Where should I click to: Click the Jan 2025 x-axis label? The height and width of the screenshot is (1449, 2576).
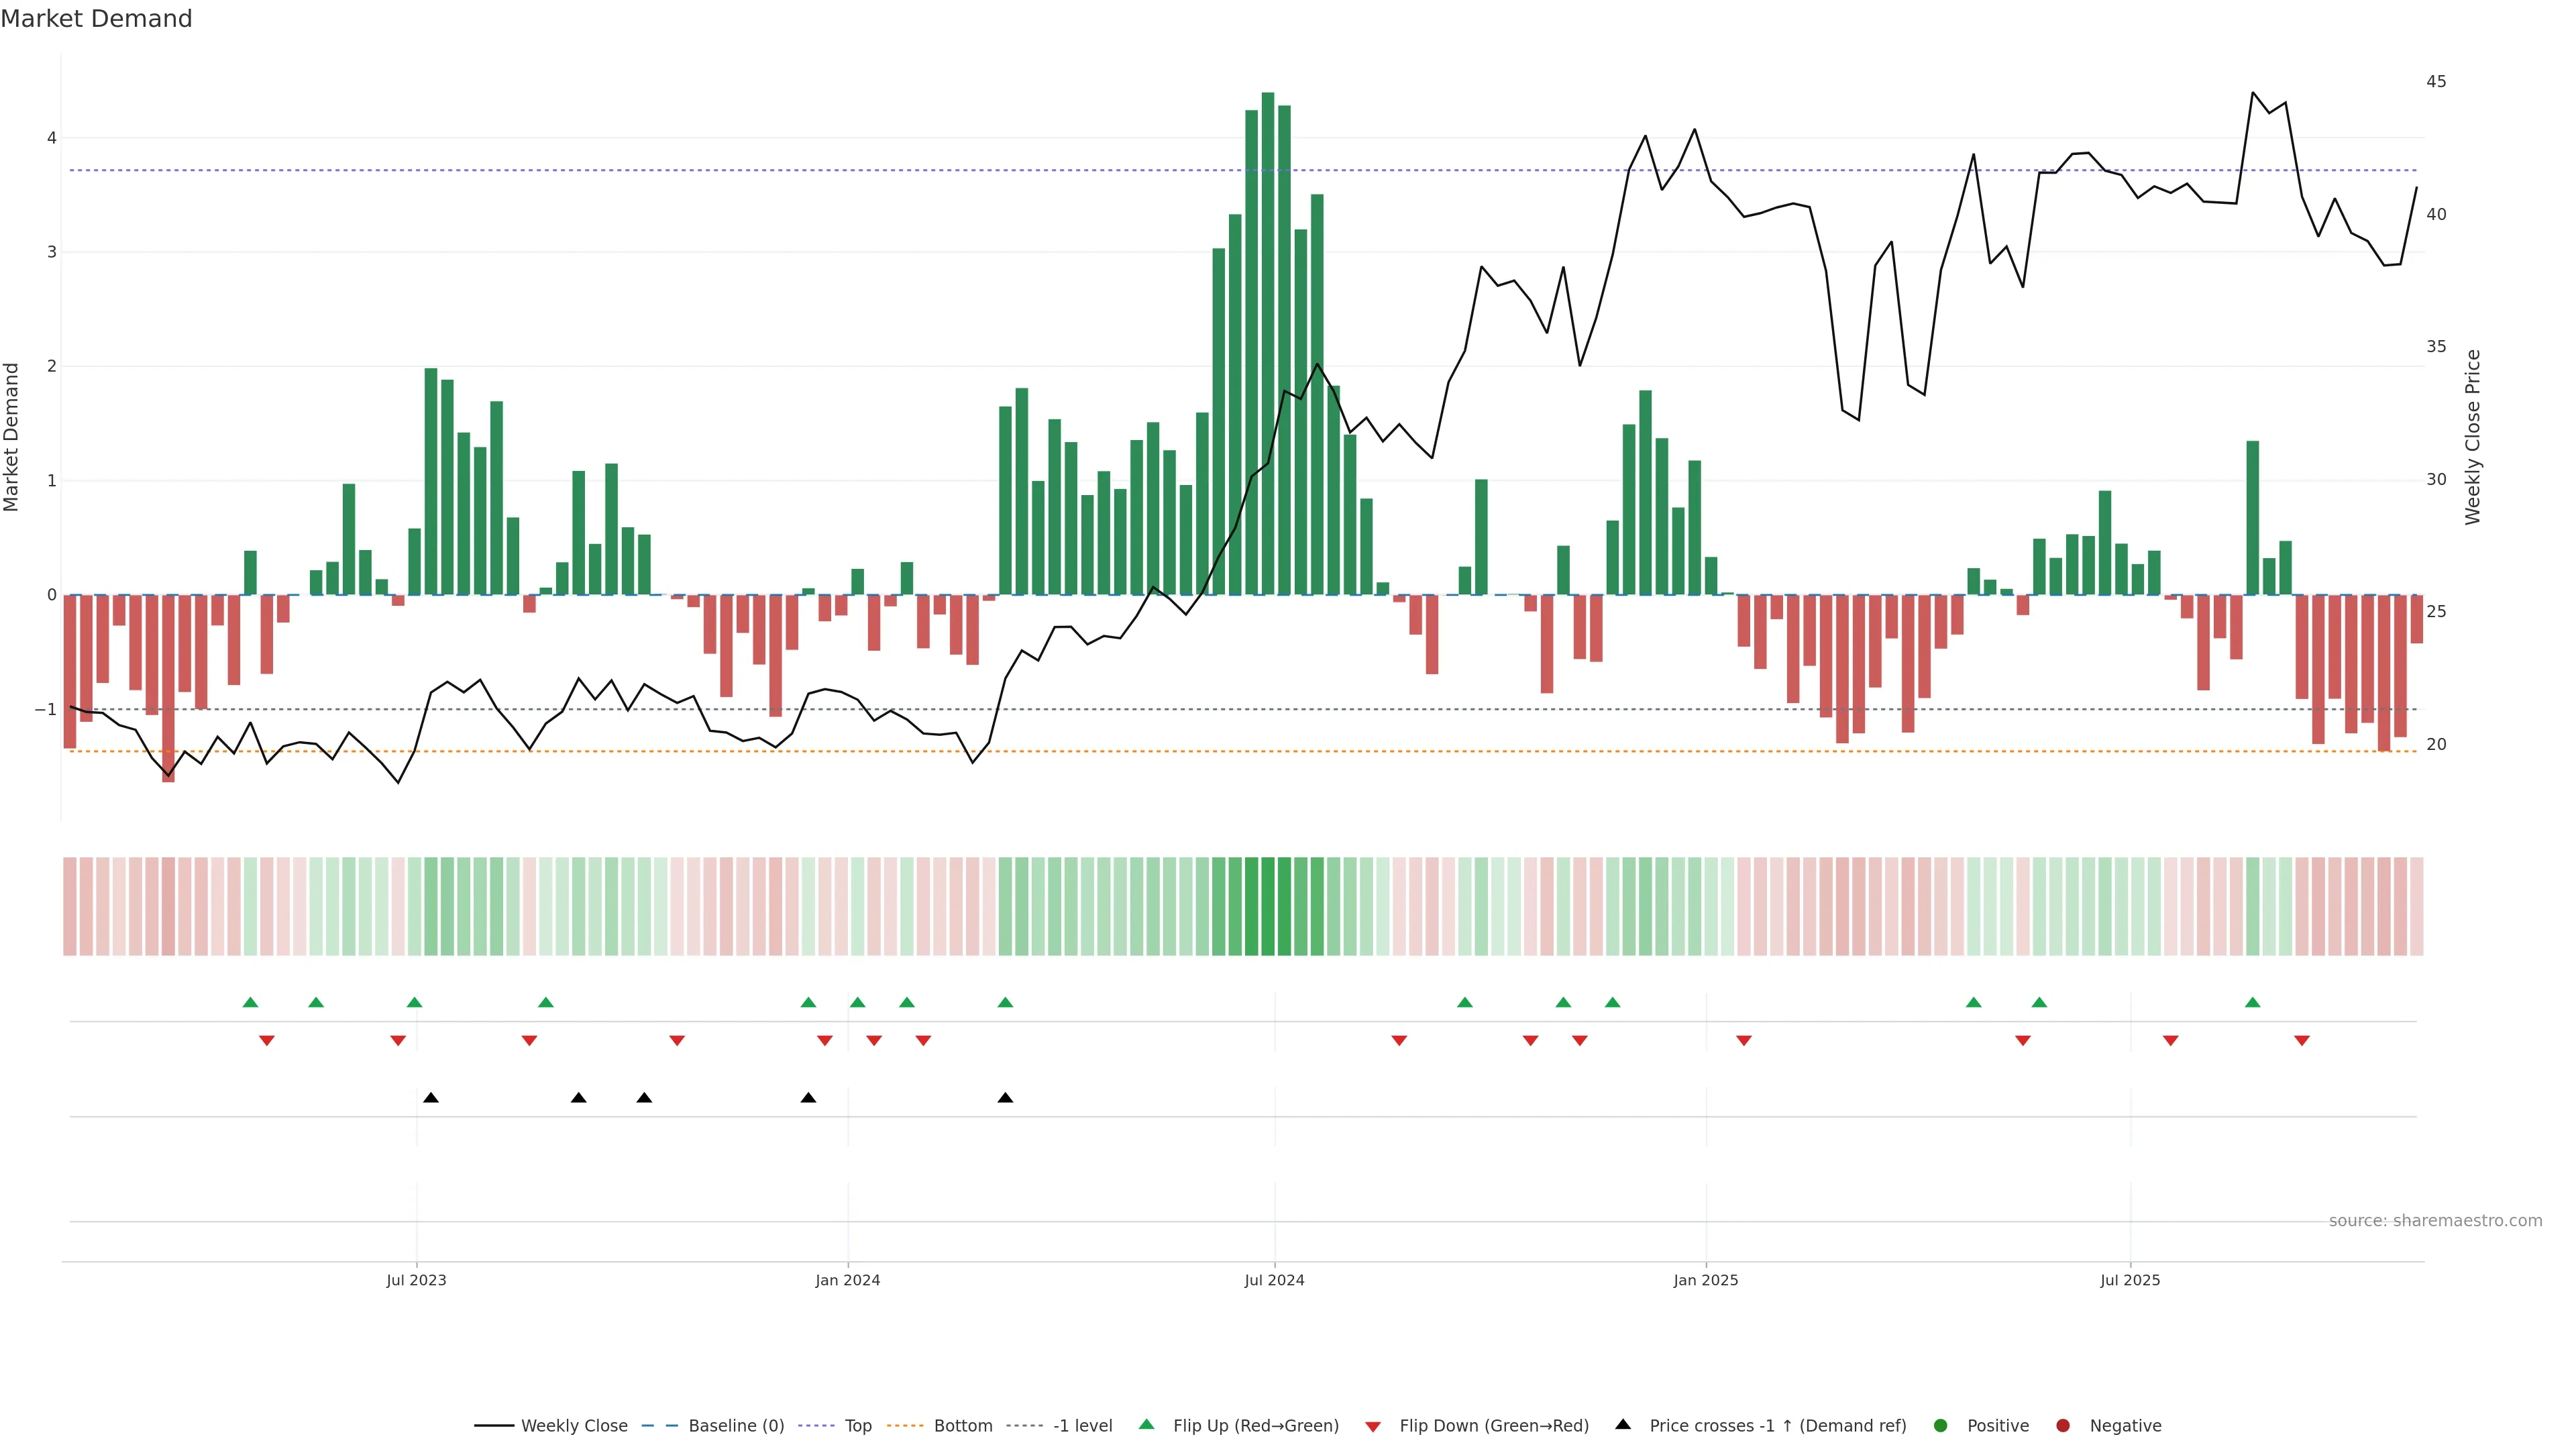1705,1280
